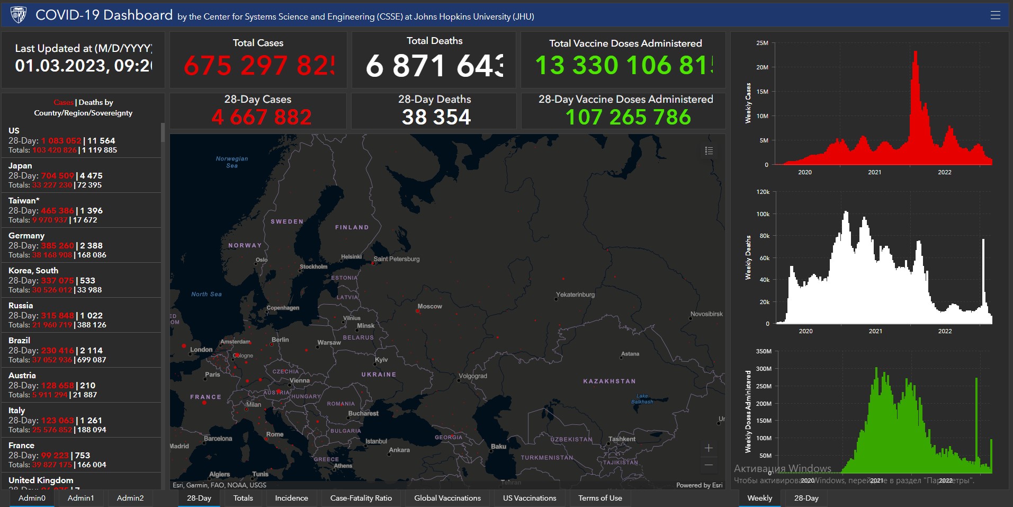Select the Admin2 tab
The width and height of the screenshot is (1013, 507).
(x=130, y=498)
